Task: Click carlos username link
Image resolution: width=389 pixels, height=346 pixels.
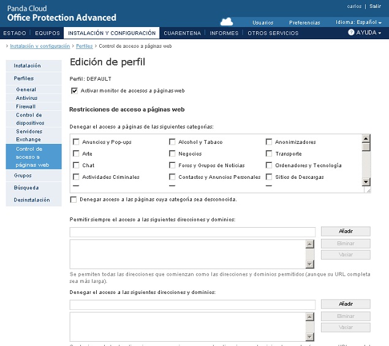Action: point(354,6)
